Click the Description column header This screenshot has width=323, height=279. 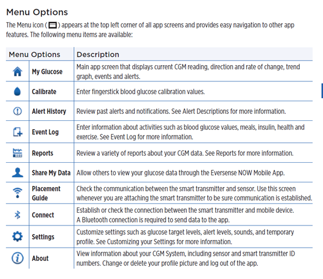click(98, 55)
